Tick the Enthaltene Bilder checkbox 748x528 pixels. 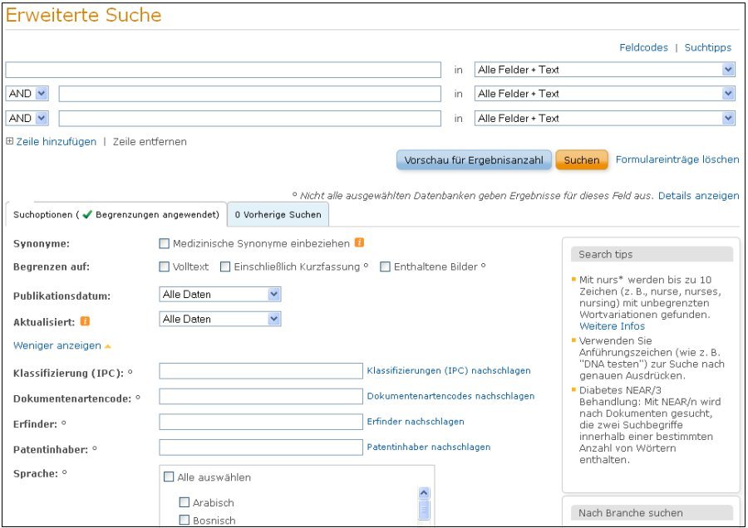385,266
